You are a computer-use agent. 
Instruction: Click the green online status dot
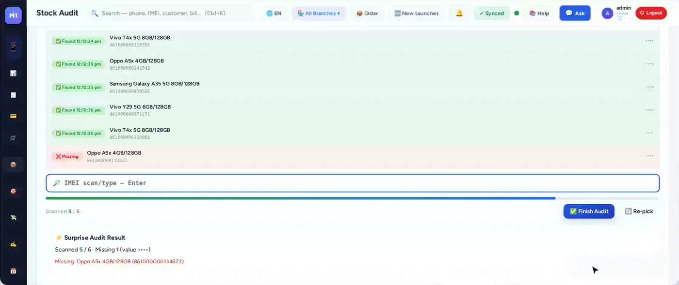coord(517,13)
